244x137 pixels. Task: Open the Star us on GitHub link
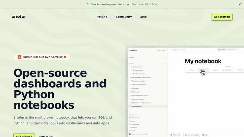(x=144, y=4)
